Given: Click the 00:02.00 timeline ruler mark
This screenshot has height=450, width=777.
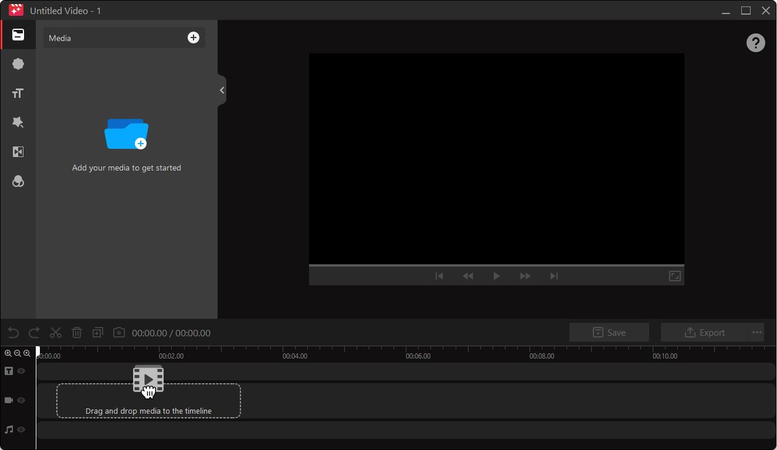Looking at the screenshot, I should [x=171, y=356].
